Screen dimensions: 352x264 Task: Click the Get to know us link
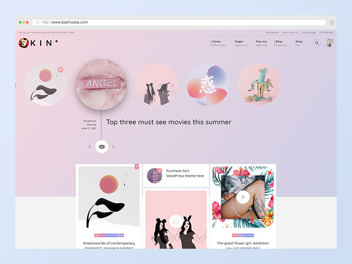coord(290,33)
